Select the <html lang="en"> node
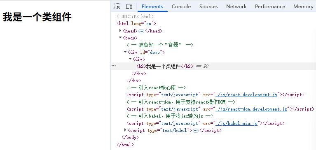Viewport: 316px width, 150px height. [x=136, y=23]
